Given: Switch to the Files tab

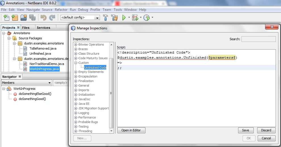Looking at the screenshot, I should (26, 28).
